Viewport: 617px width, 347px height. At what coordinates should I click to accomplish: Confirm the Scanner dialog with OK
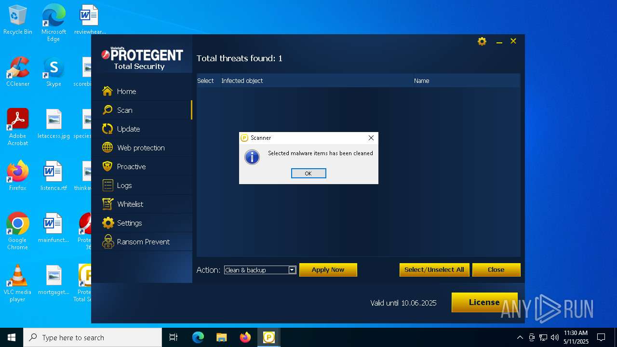point(308,173)
